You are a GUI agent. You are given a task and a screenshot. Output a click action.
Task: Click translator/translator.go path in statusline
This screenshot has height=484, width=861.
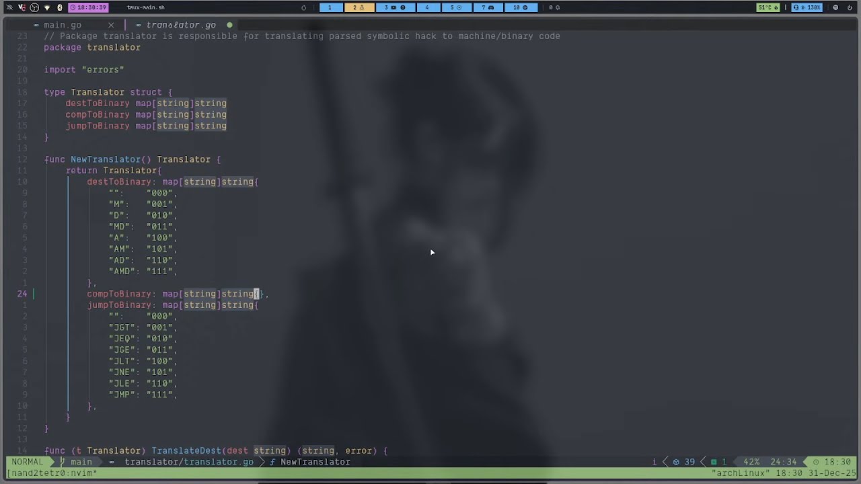[189, 462]
